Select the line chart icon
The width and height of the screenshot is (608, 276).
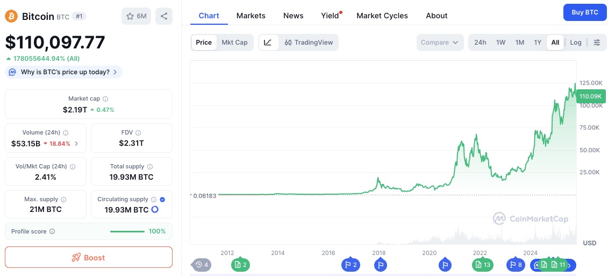point(268,43)
